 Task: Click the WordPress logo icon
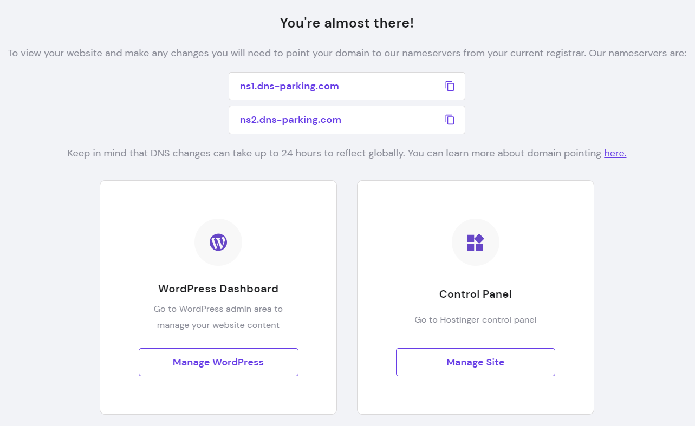click(218, 243)
